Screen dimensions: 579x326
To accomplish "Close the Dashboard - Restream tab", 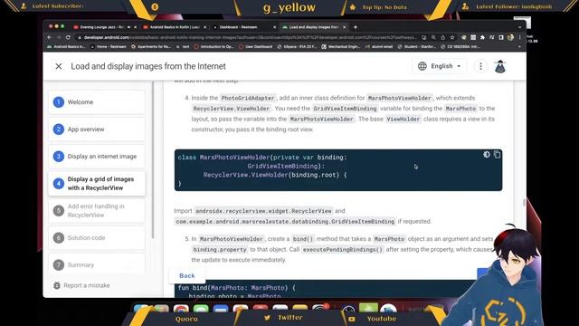I will tap(274, 27).
